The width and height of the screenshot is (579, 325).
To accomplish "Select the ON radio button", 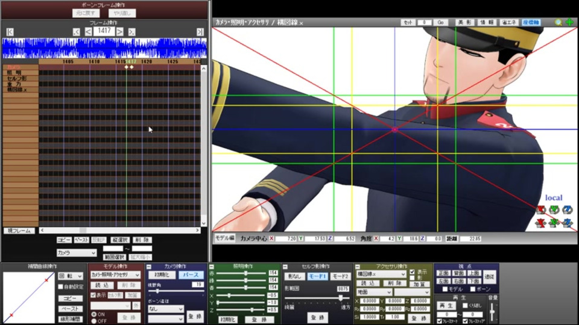I will click(x=94, y=314).
